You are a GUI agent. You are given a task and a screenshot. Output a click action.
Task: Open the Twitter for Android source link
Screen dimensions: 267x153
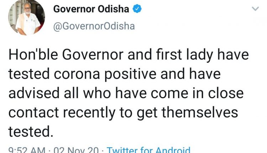coord(149,150)
